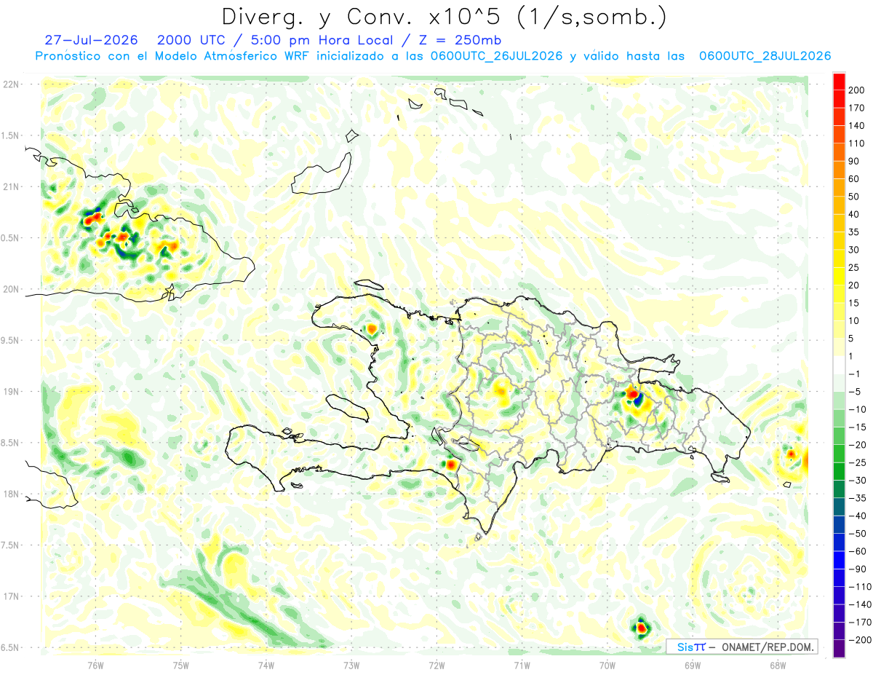Click the '21N' latitude label
This screenshot has width=873, height=675.
(x=10, y=186)
